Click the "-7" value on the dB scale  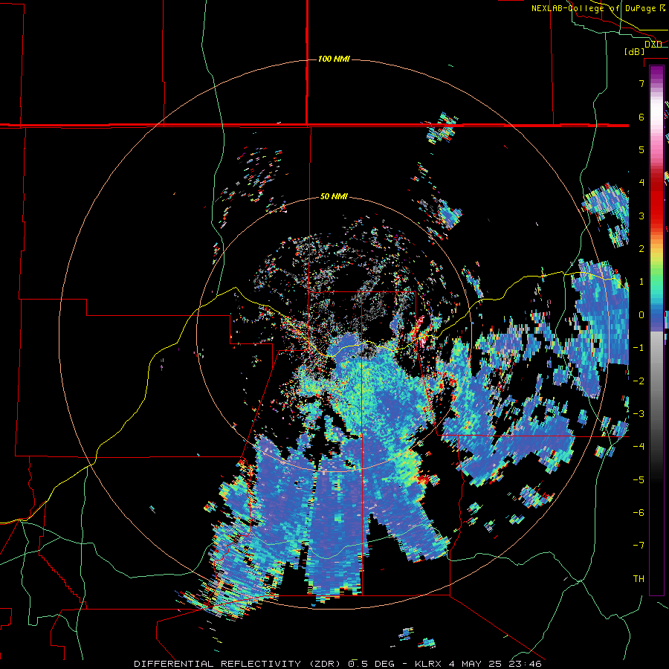pyautogui.click(x=639, y=546)
